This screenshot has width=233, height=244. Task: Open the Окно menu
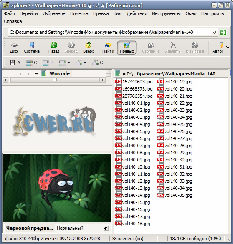tap(191, 13)
